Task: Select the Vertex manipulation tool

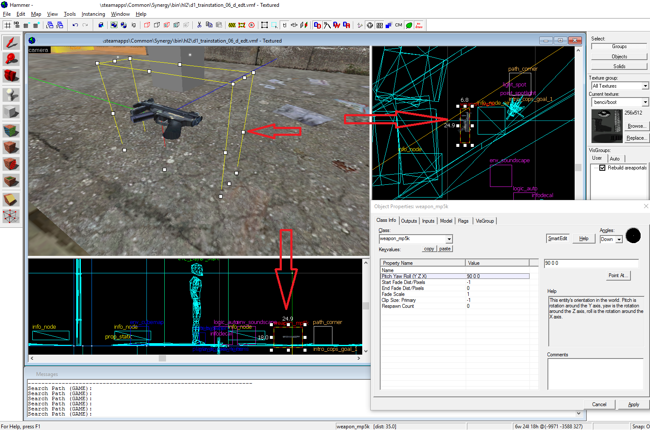Action: pyautogui.click(x=11, y=216)
